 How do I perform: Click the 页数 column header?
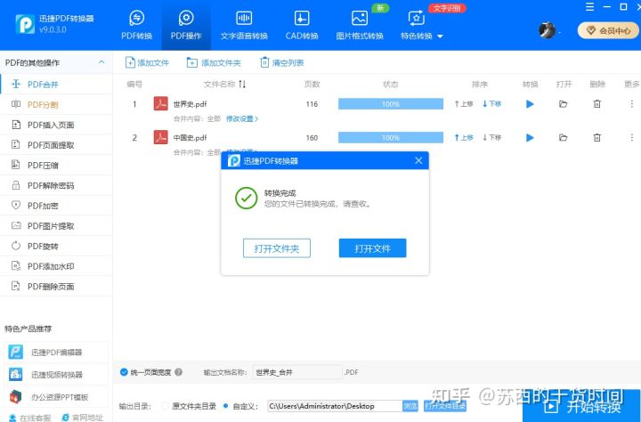click(x=312, y=85)
